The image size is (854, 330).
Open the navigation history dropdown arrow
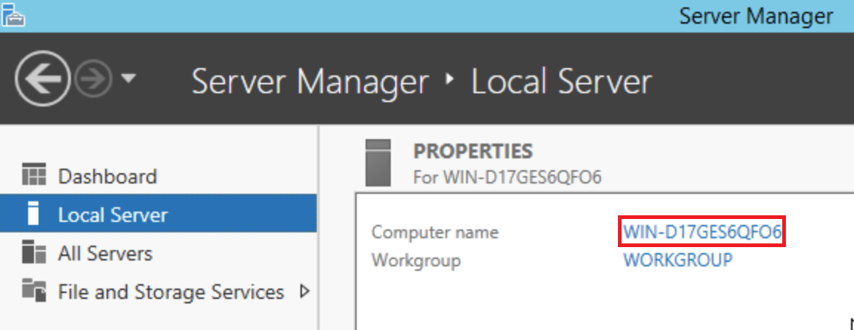127,78
